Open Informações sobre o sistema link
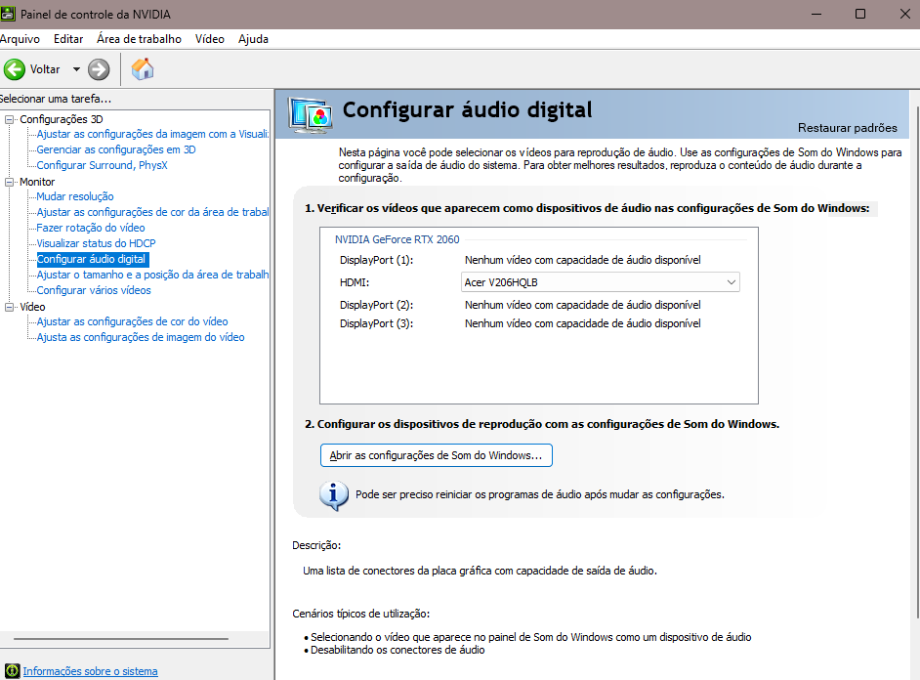 (91, 671)
